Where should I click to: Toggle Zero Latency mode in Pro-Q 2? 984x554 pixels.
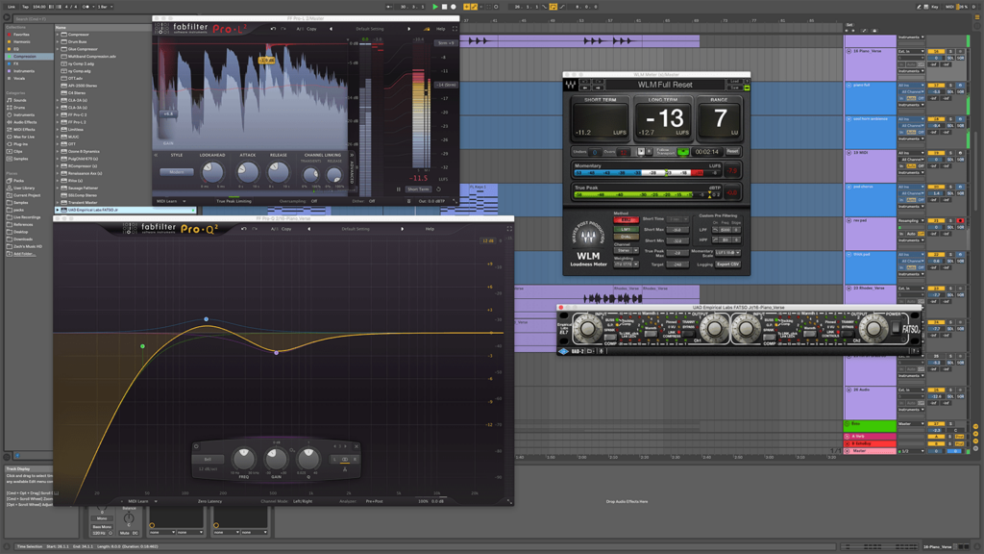(x=210, y=501)
